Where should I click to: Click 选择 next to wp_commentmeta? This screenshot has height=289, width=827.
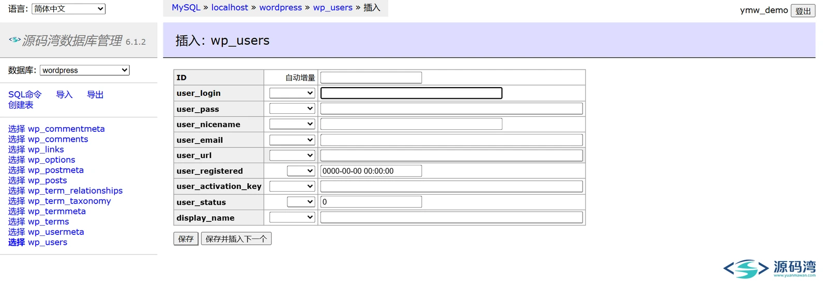coord(17,129)
